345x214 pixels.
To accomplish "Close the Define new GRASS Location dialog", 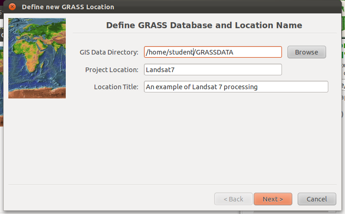I will (x=12, y=7).
